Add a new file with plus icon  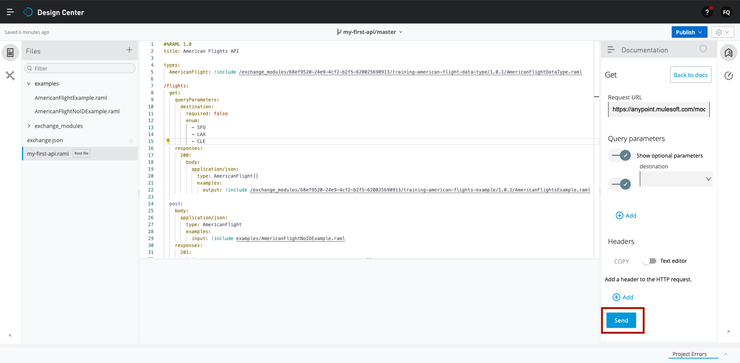[129, 50]
